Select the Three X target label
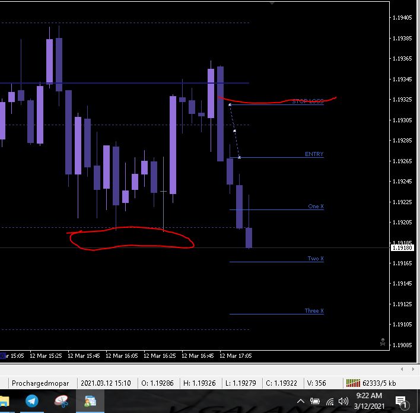 314,310
